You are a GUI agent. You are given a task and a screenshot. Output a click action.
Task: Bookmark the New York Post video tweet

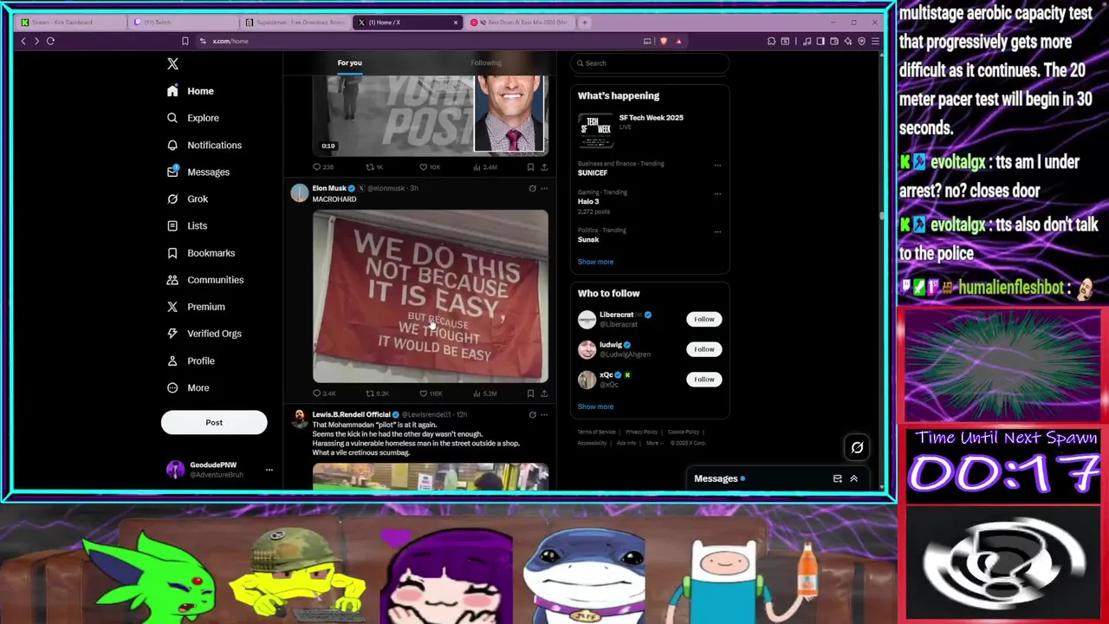[530, 166]
